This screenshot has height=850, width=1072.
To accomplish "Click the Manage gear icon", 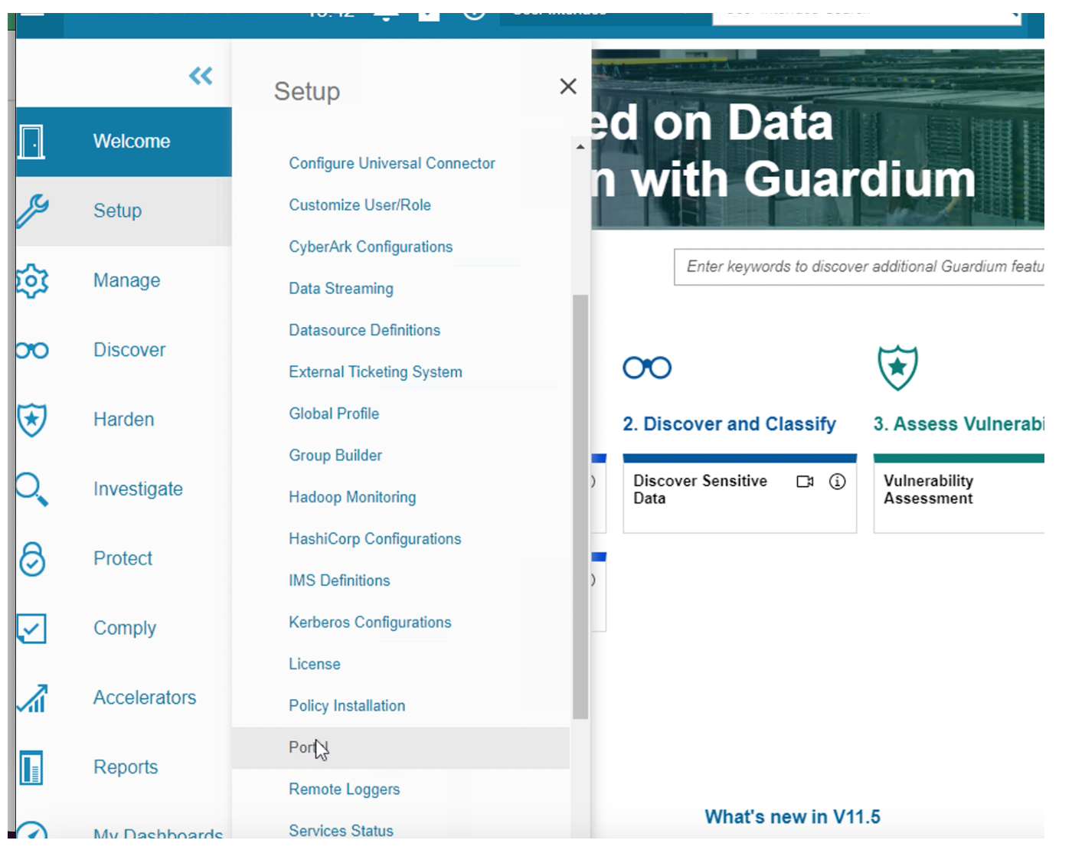I will 32,281.
